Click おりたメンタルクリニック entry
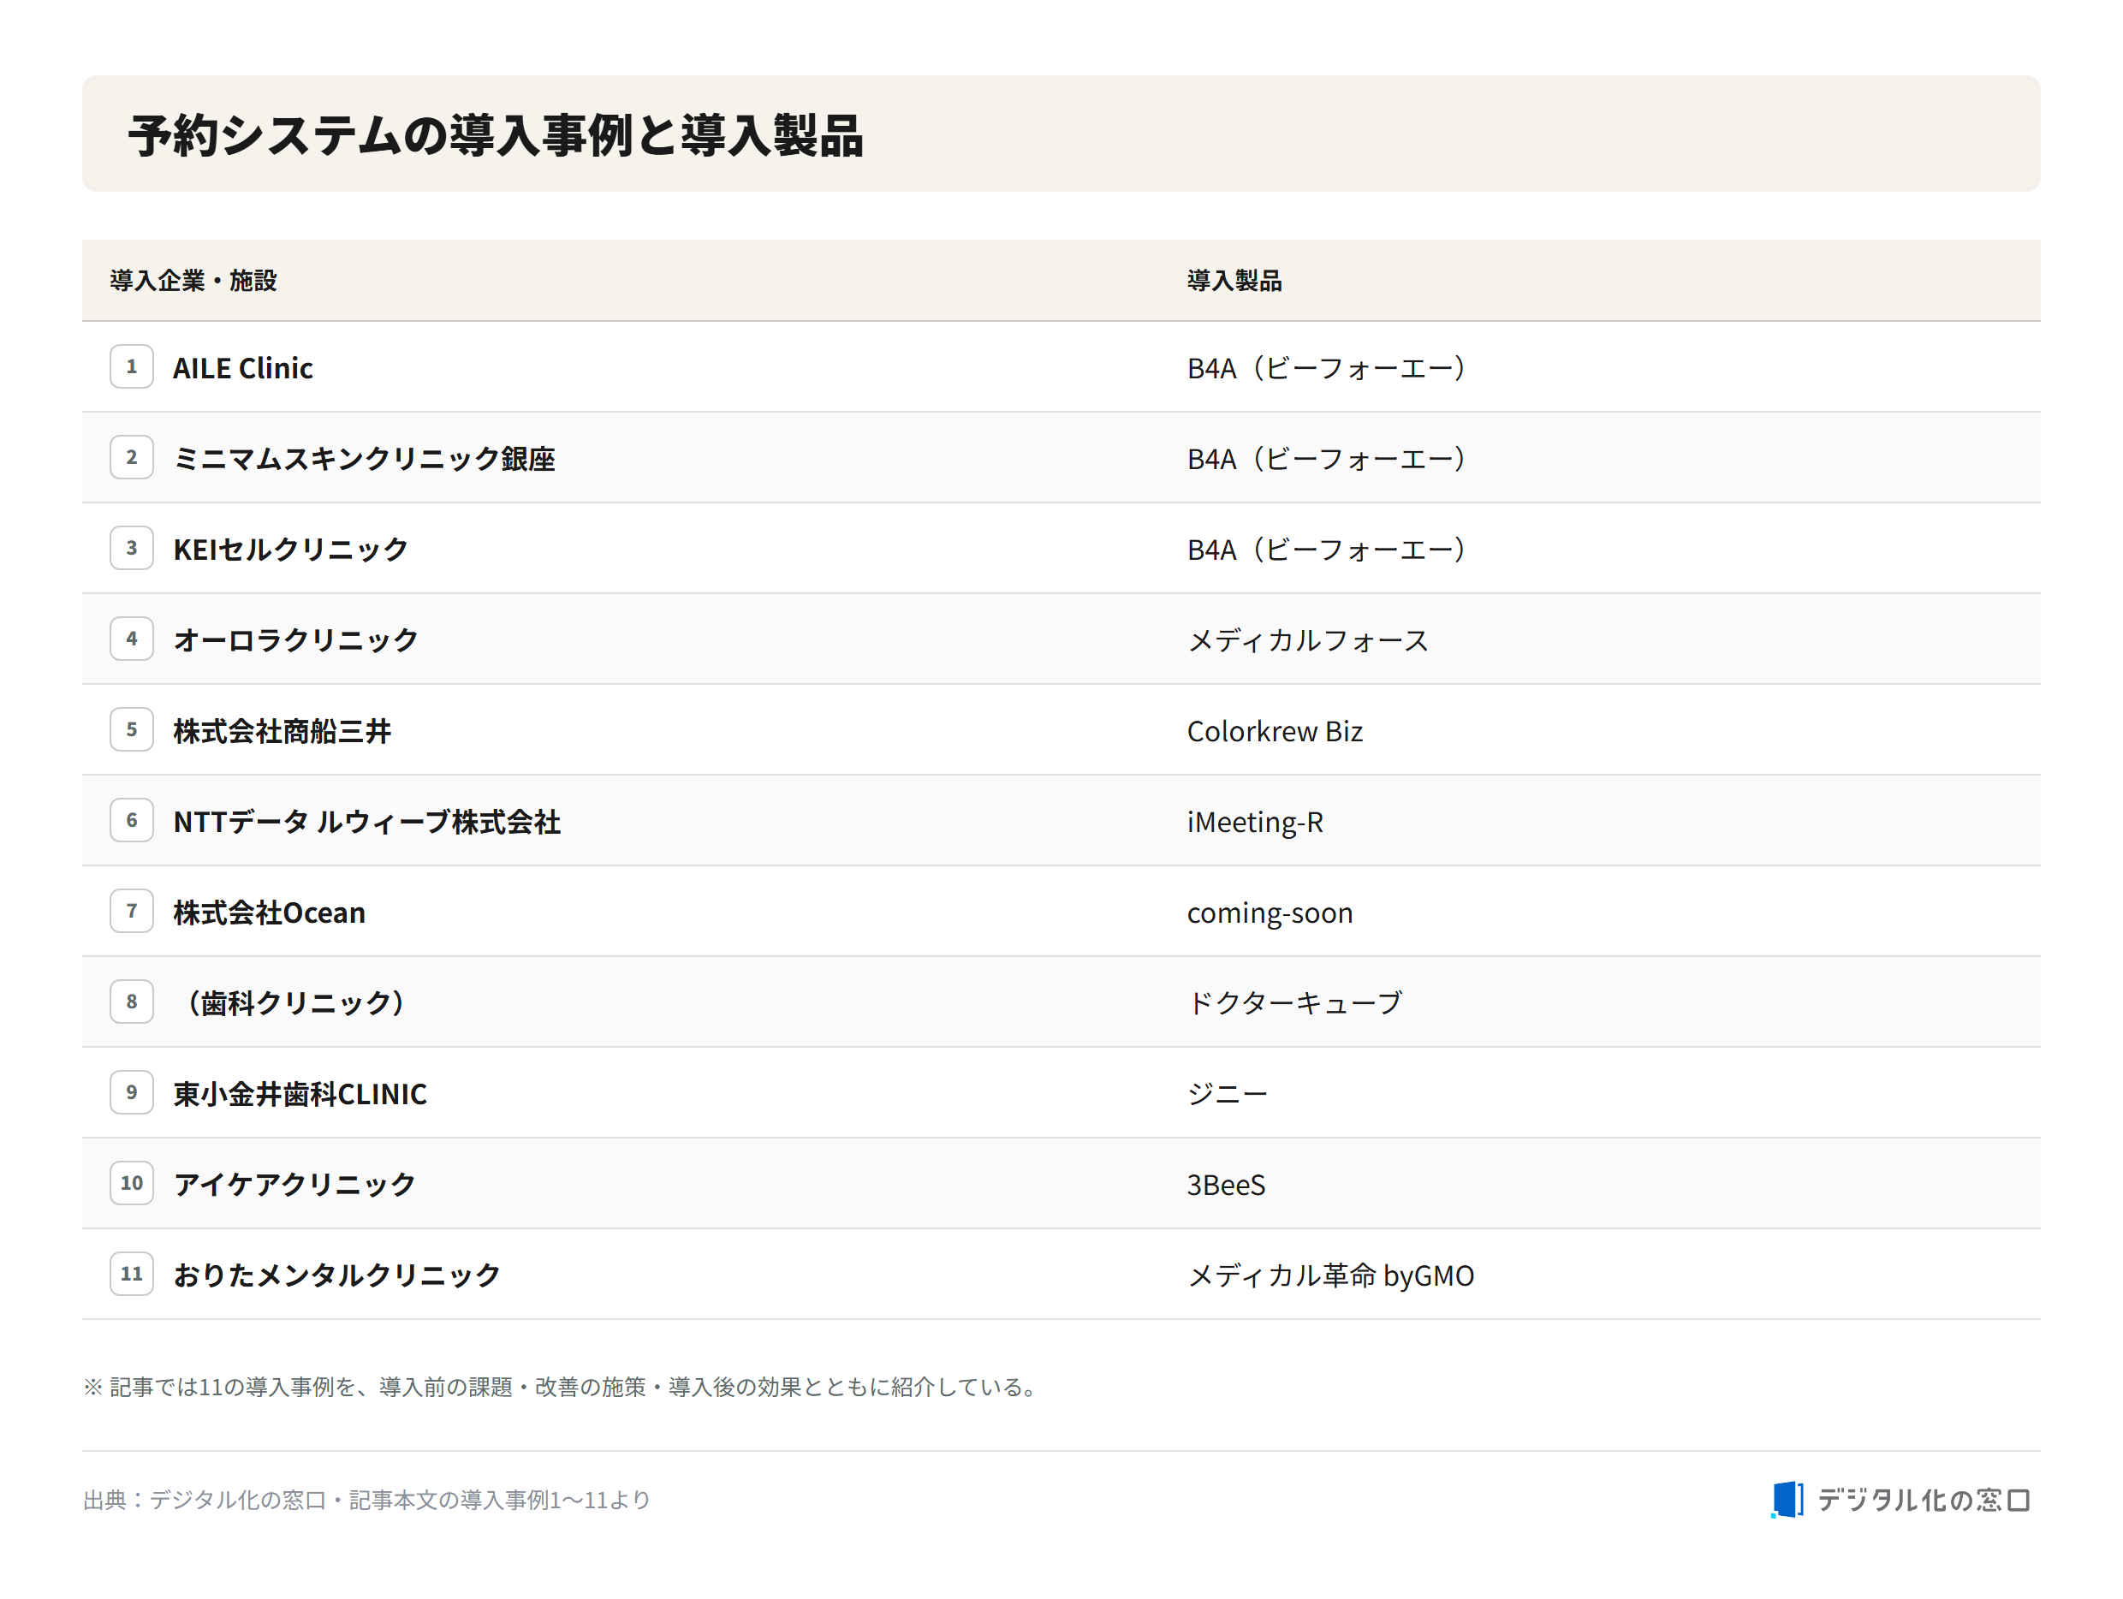The width and height of the screenshot is (2123, 1599). [337, 1275]
